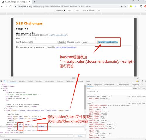Add new style rule with plus icon
Image resolution: width=146 pixels, height=140 pixels.
tap(144, 88)
